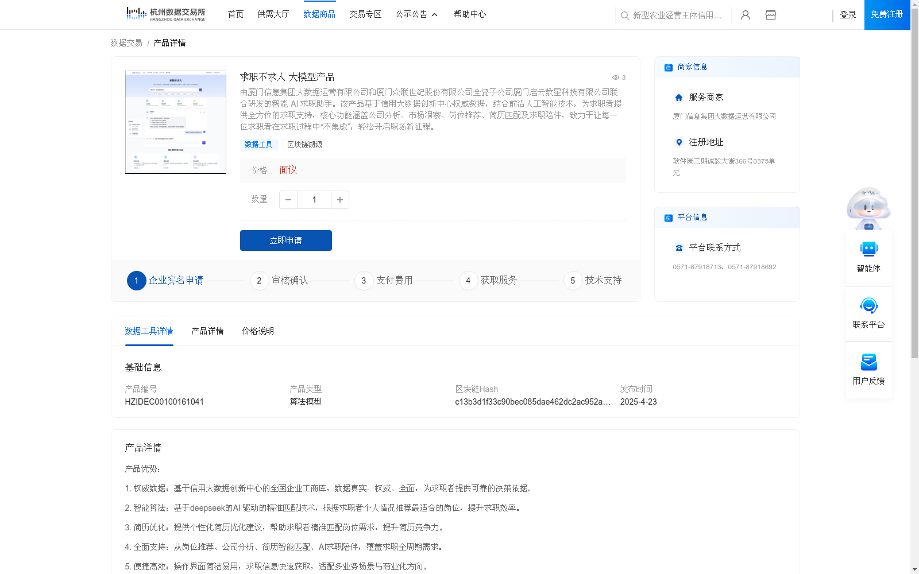The image size is (919, 574).
Task: Click product title 求职不求人 大模型产品
Action: pos(287,77)
